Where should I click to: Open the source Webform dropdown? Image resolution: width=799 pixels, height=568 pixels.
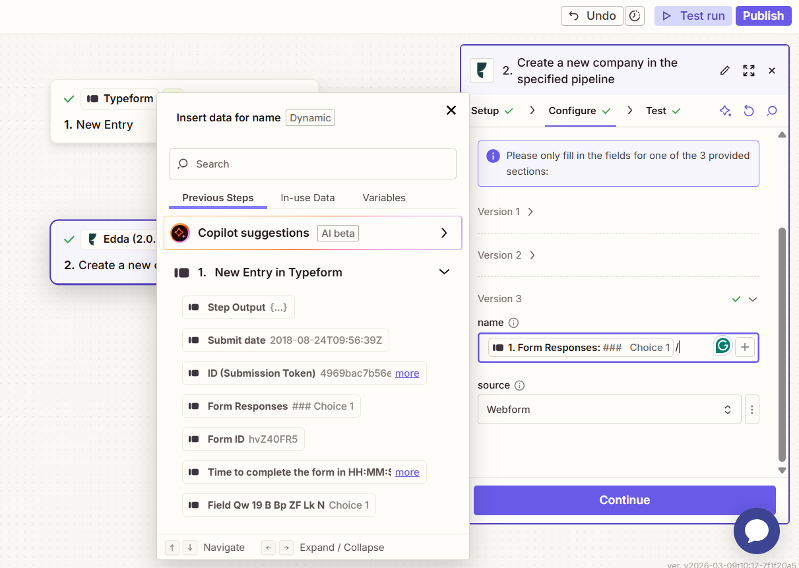coord(609,410)
